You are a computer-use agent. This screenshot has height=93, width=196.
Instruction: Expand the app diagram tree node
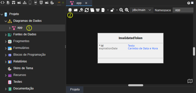[10, 28]
